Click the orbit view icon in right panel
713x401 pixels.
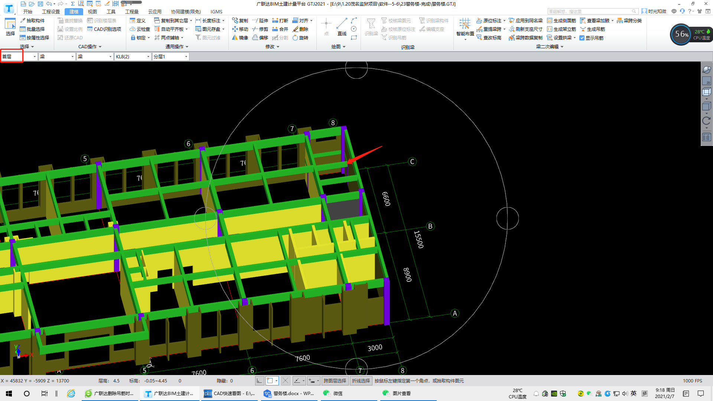click(x=706, y=69)
